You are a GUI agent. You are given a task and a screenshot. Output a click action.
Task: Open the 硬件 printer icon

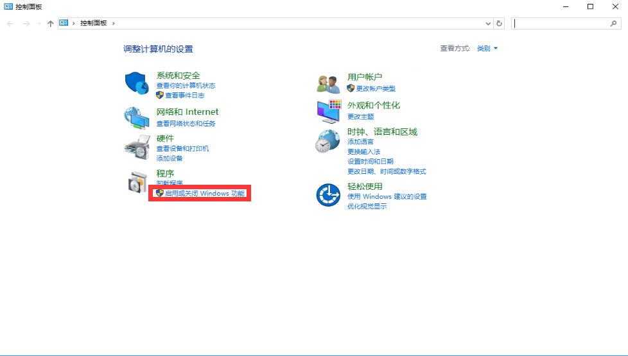[x=137, y=147]
